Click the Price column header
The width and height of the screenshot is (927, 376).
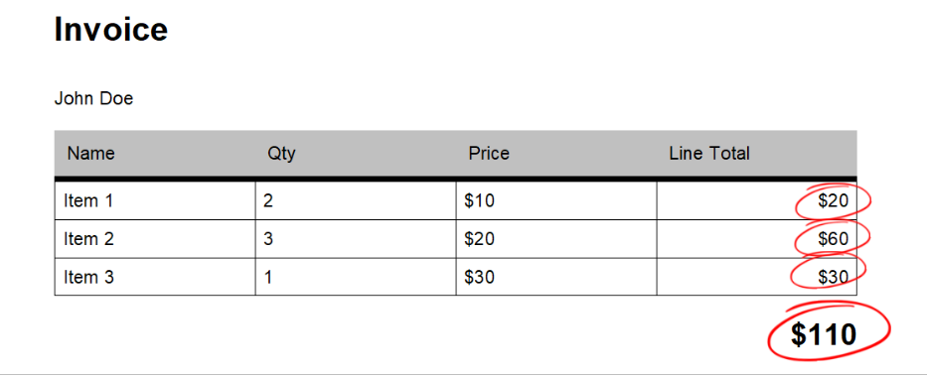(489, 154)
